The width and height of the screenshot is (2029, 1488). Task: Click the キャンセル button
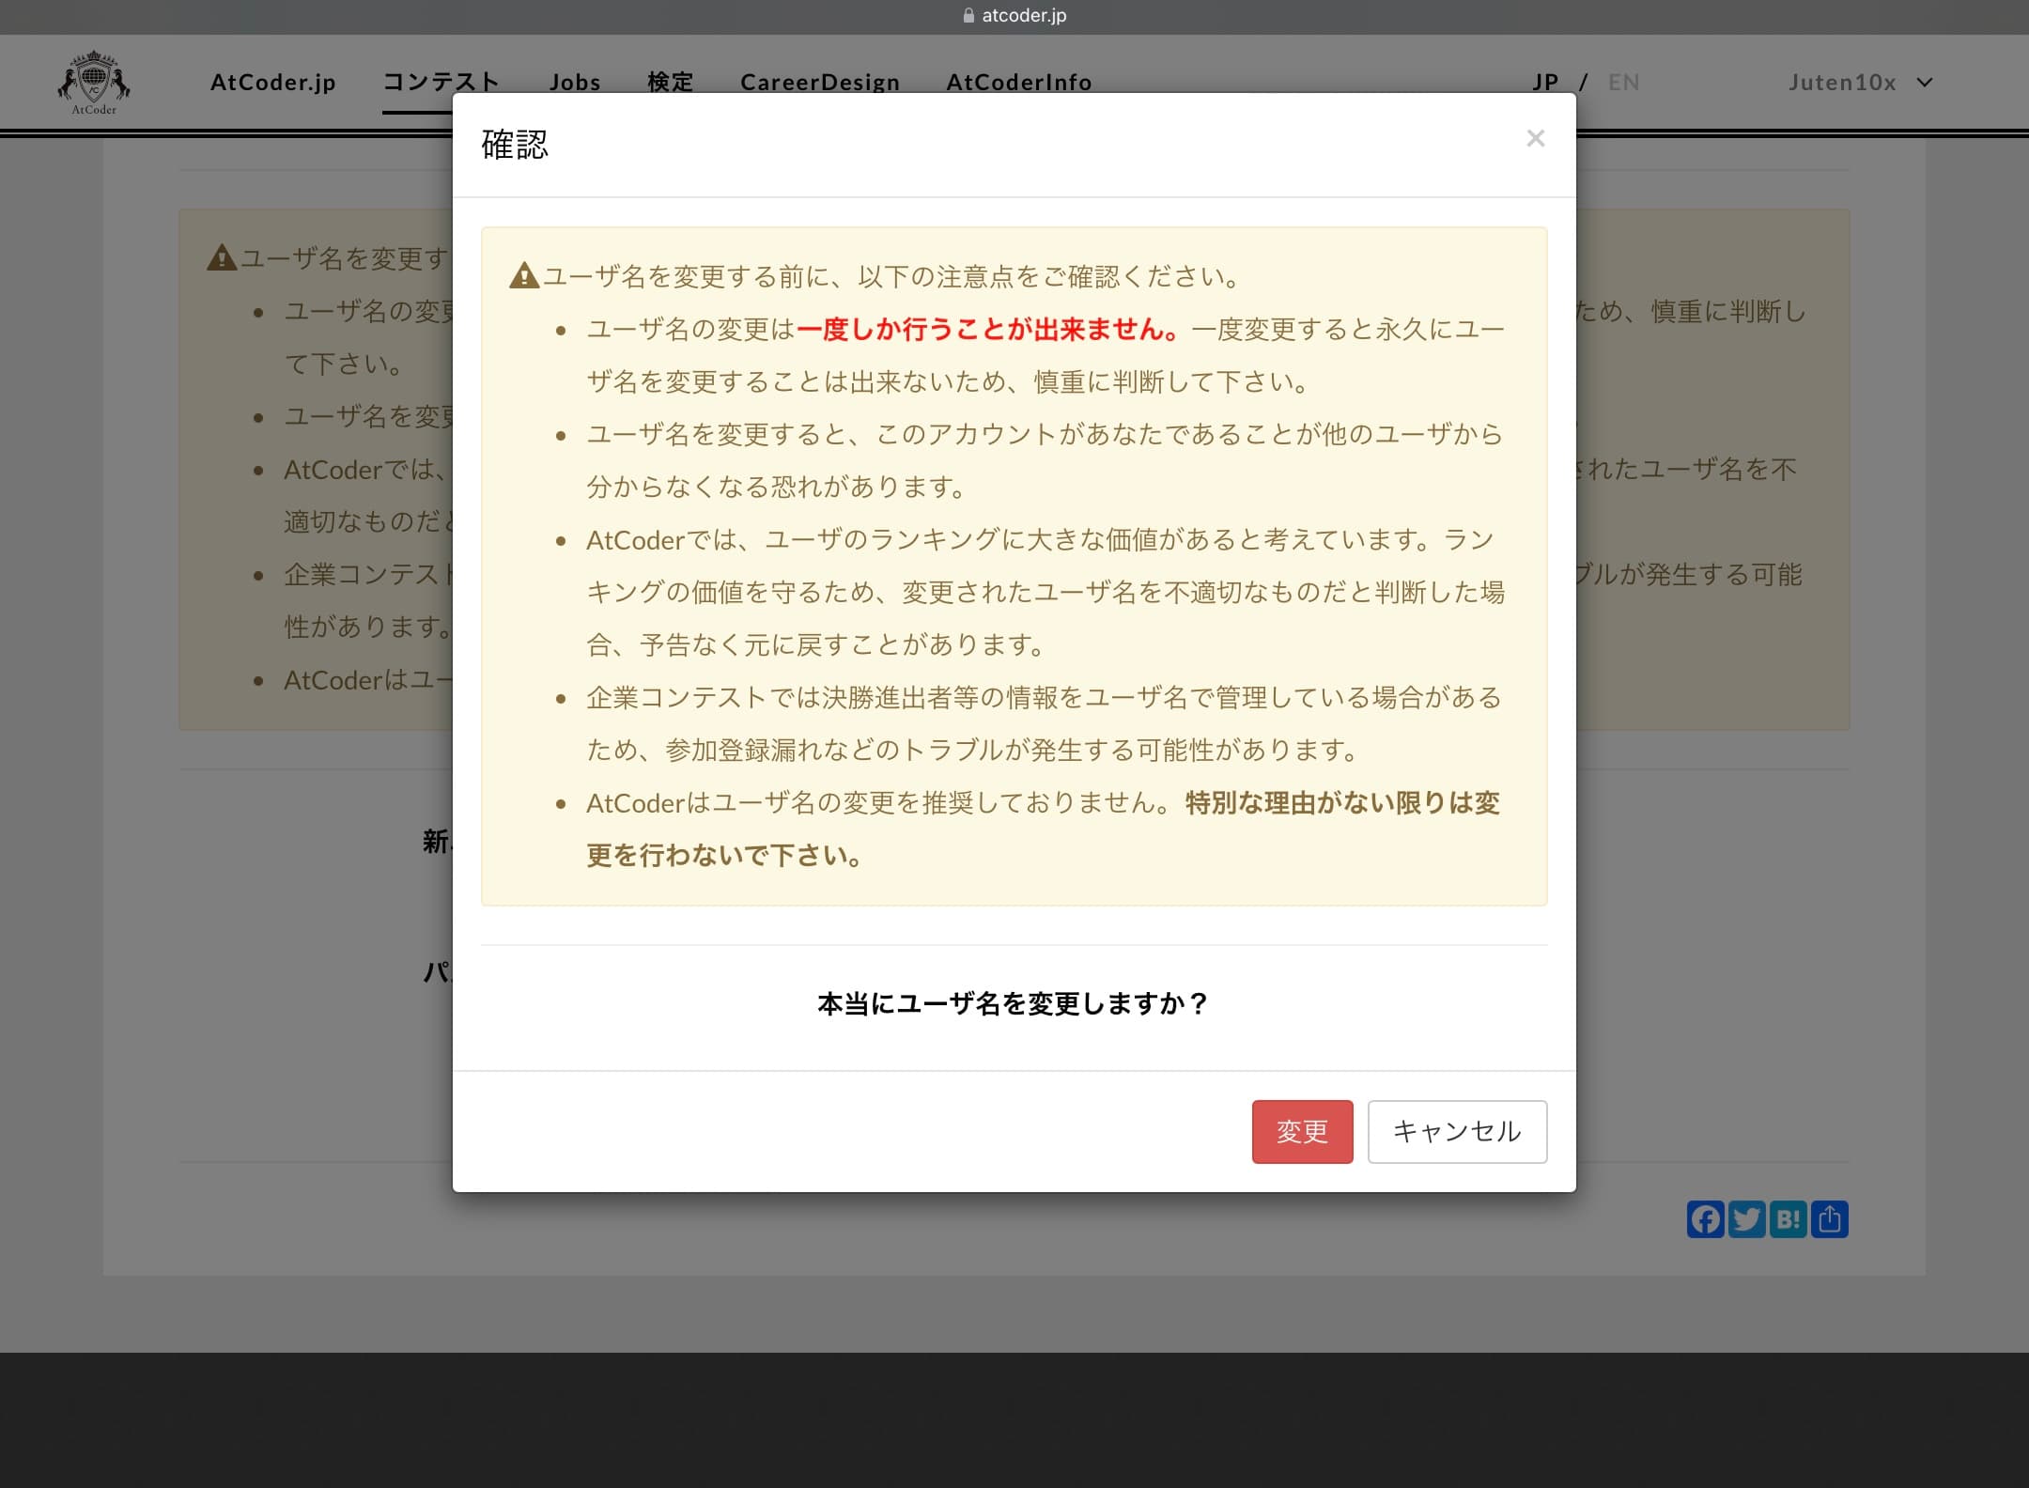[x=1457, y=1131]
